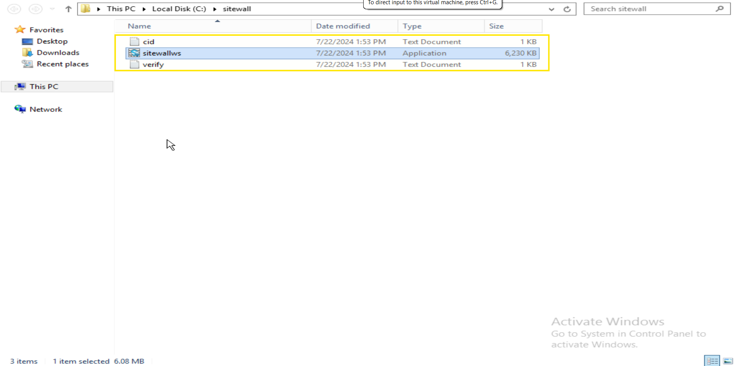Viewport: 738px width, 366px height.
Task: Go up one folder level
Action: click(68, 9)
